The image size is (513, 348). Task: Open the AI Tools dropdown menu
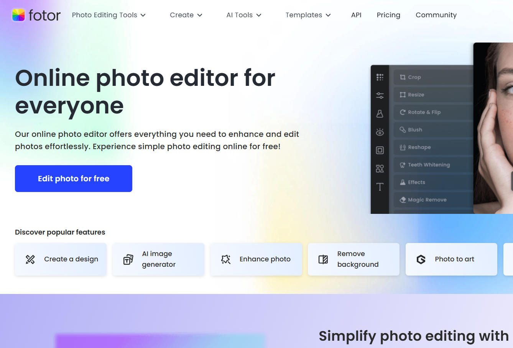point(244,15)
